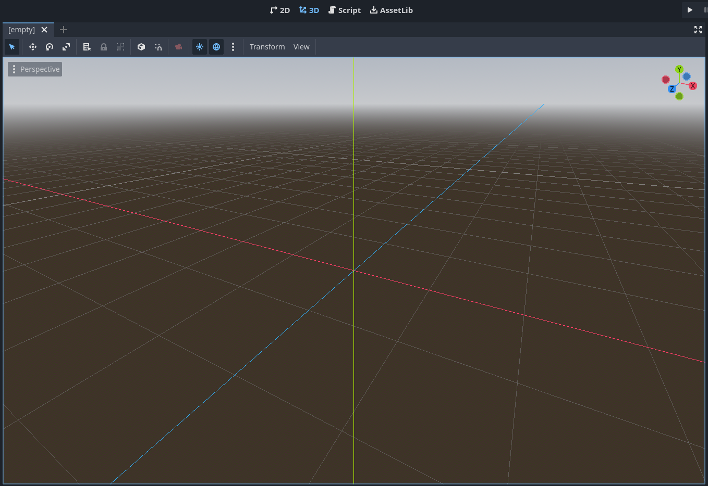
Task: Switch to the 2D workspace
Action: click(x=280, y=10)
